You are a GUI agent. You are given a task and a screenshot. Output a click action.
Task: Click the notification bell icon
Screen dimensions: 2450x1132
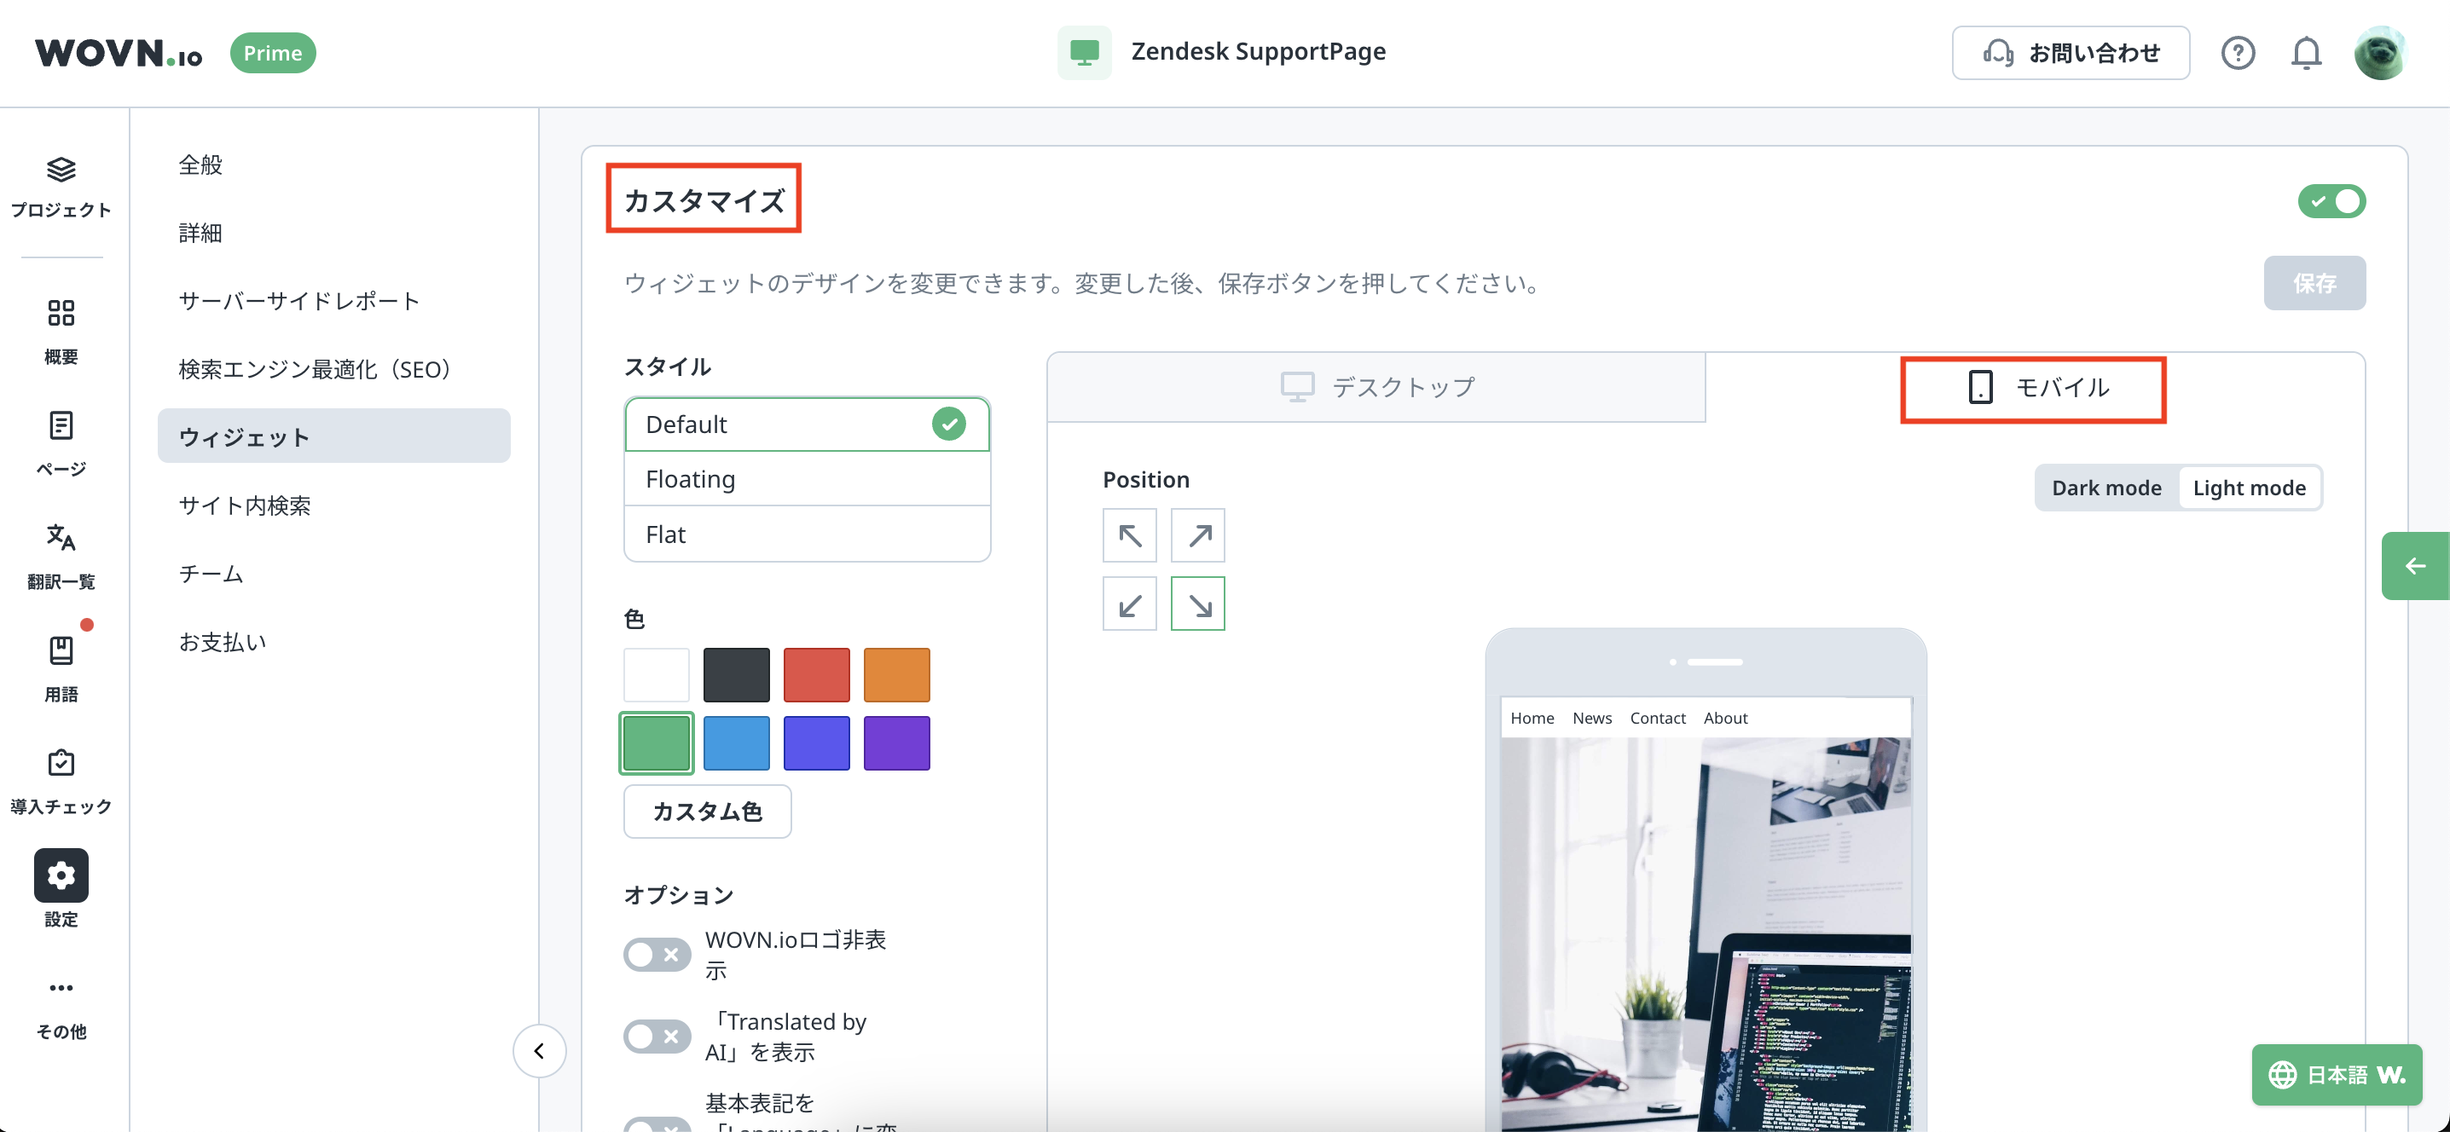tap(2305, 53)
